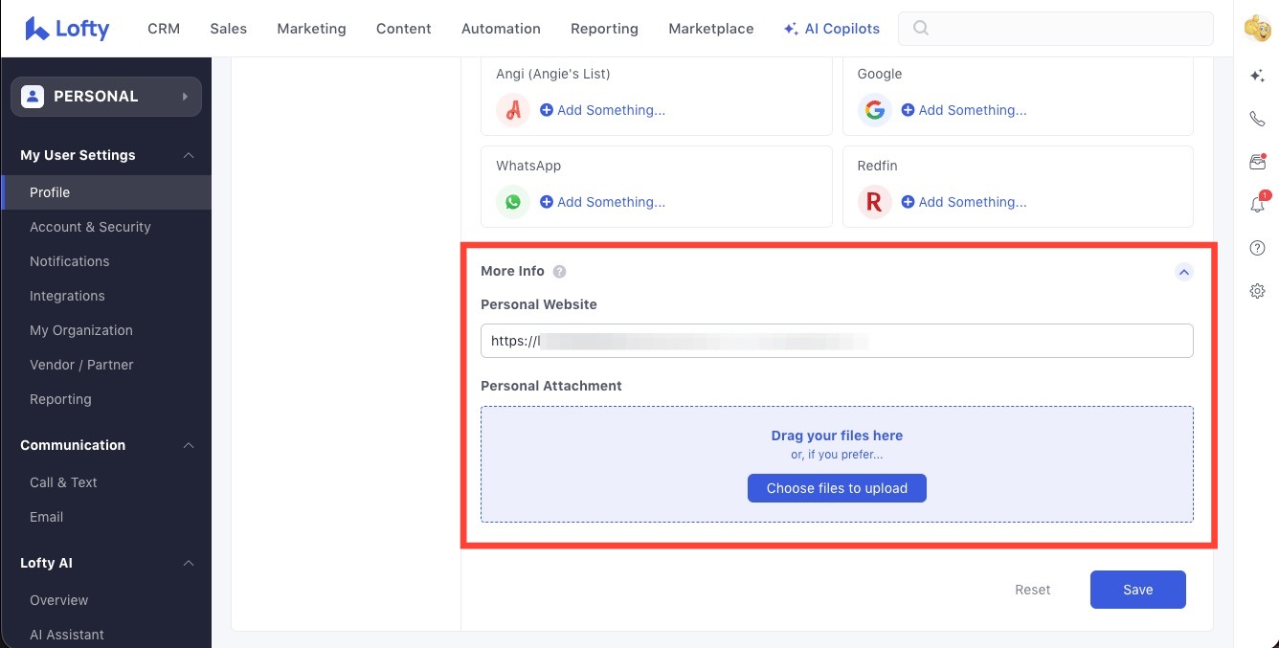Viewport: 1279px width, 648px height.
Task: Open AI Copilots
Action: point(831,29)
